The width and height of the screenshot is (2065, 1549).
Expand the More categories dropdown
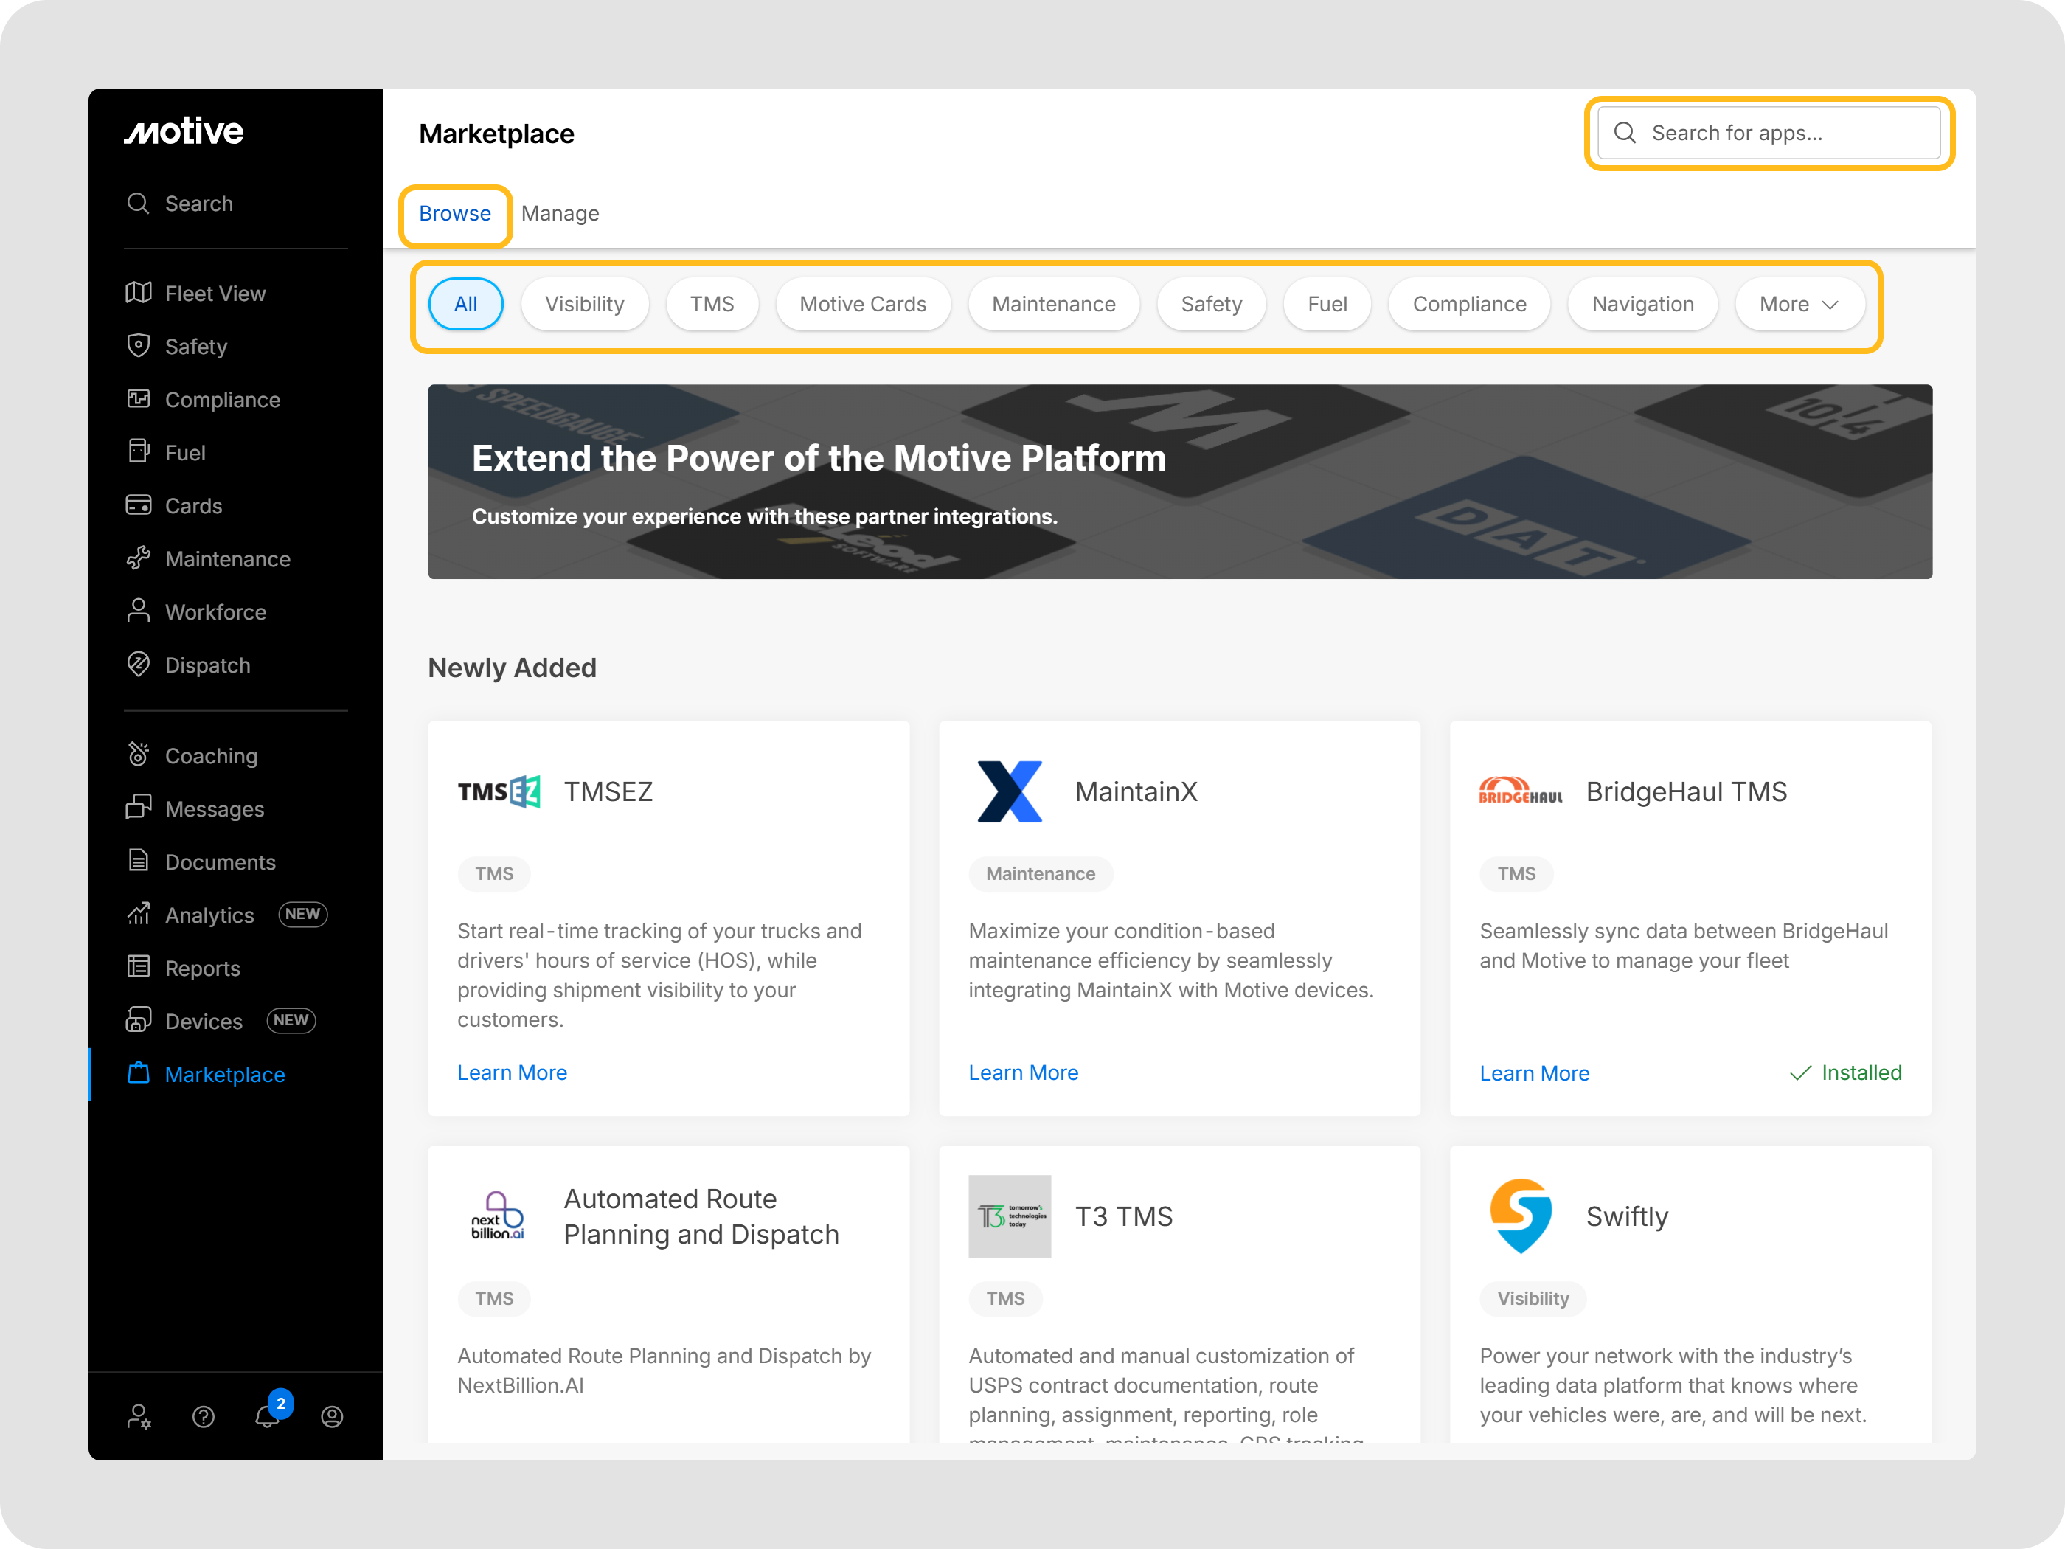(1799, 305)
